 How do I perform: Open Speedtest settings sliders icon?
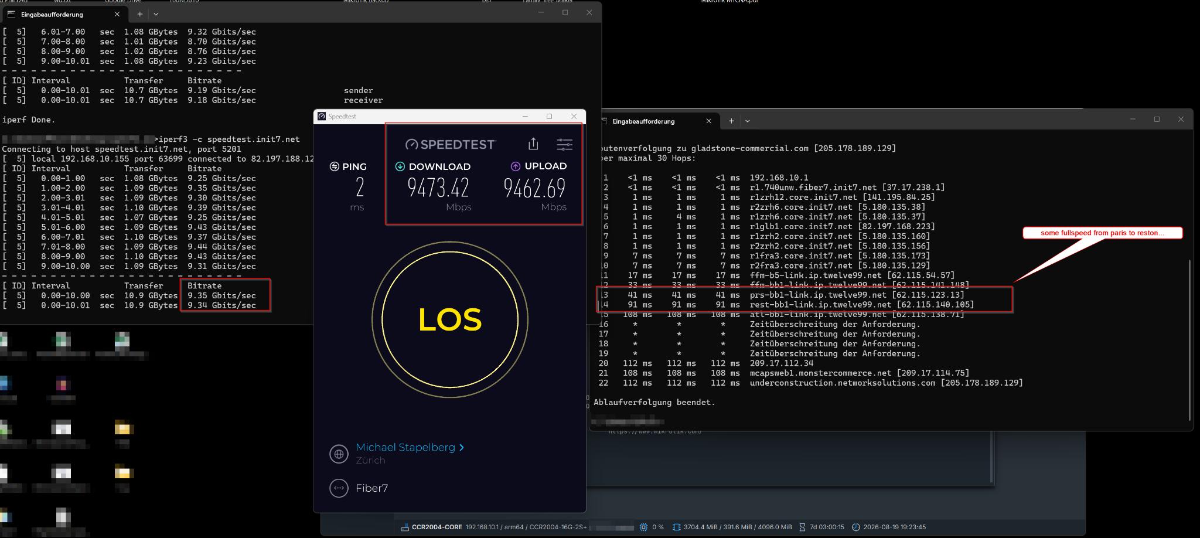[564, 144]
